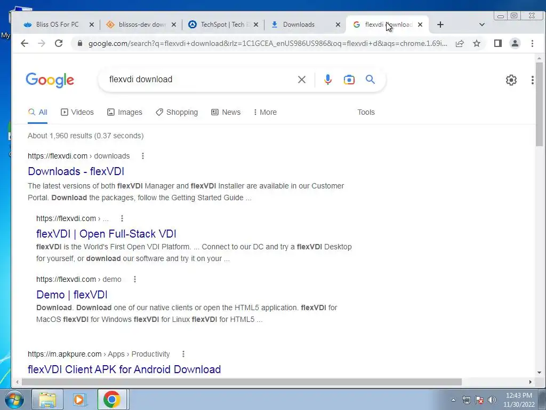Open Chrome's three-dot menu
Viewport: 546px width, 410px height.
532,43
